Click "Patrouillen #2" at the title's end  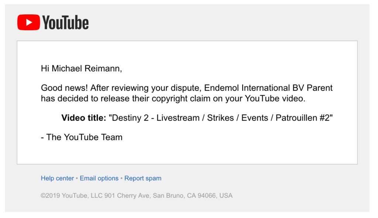coord(303,118)
